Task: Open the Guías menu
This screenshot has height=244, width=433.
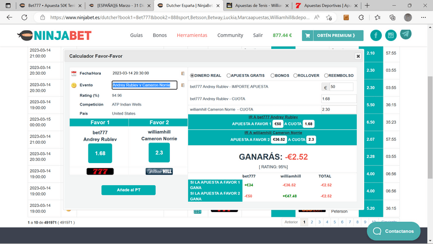Action: pyautogui.click(x=136, y=35)
